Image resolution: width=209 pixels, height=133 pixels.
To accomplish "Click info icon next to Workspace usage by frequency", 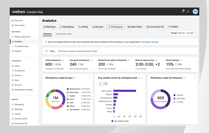I will [184, 78].
